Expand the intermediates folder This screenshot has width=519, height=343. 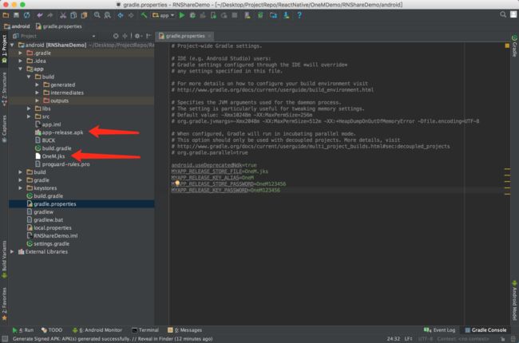coord(37,93)
